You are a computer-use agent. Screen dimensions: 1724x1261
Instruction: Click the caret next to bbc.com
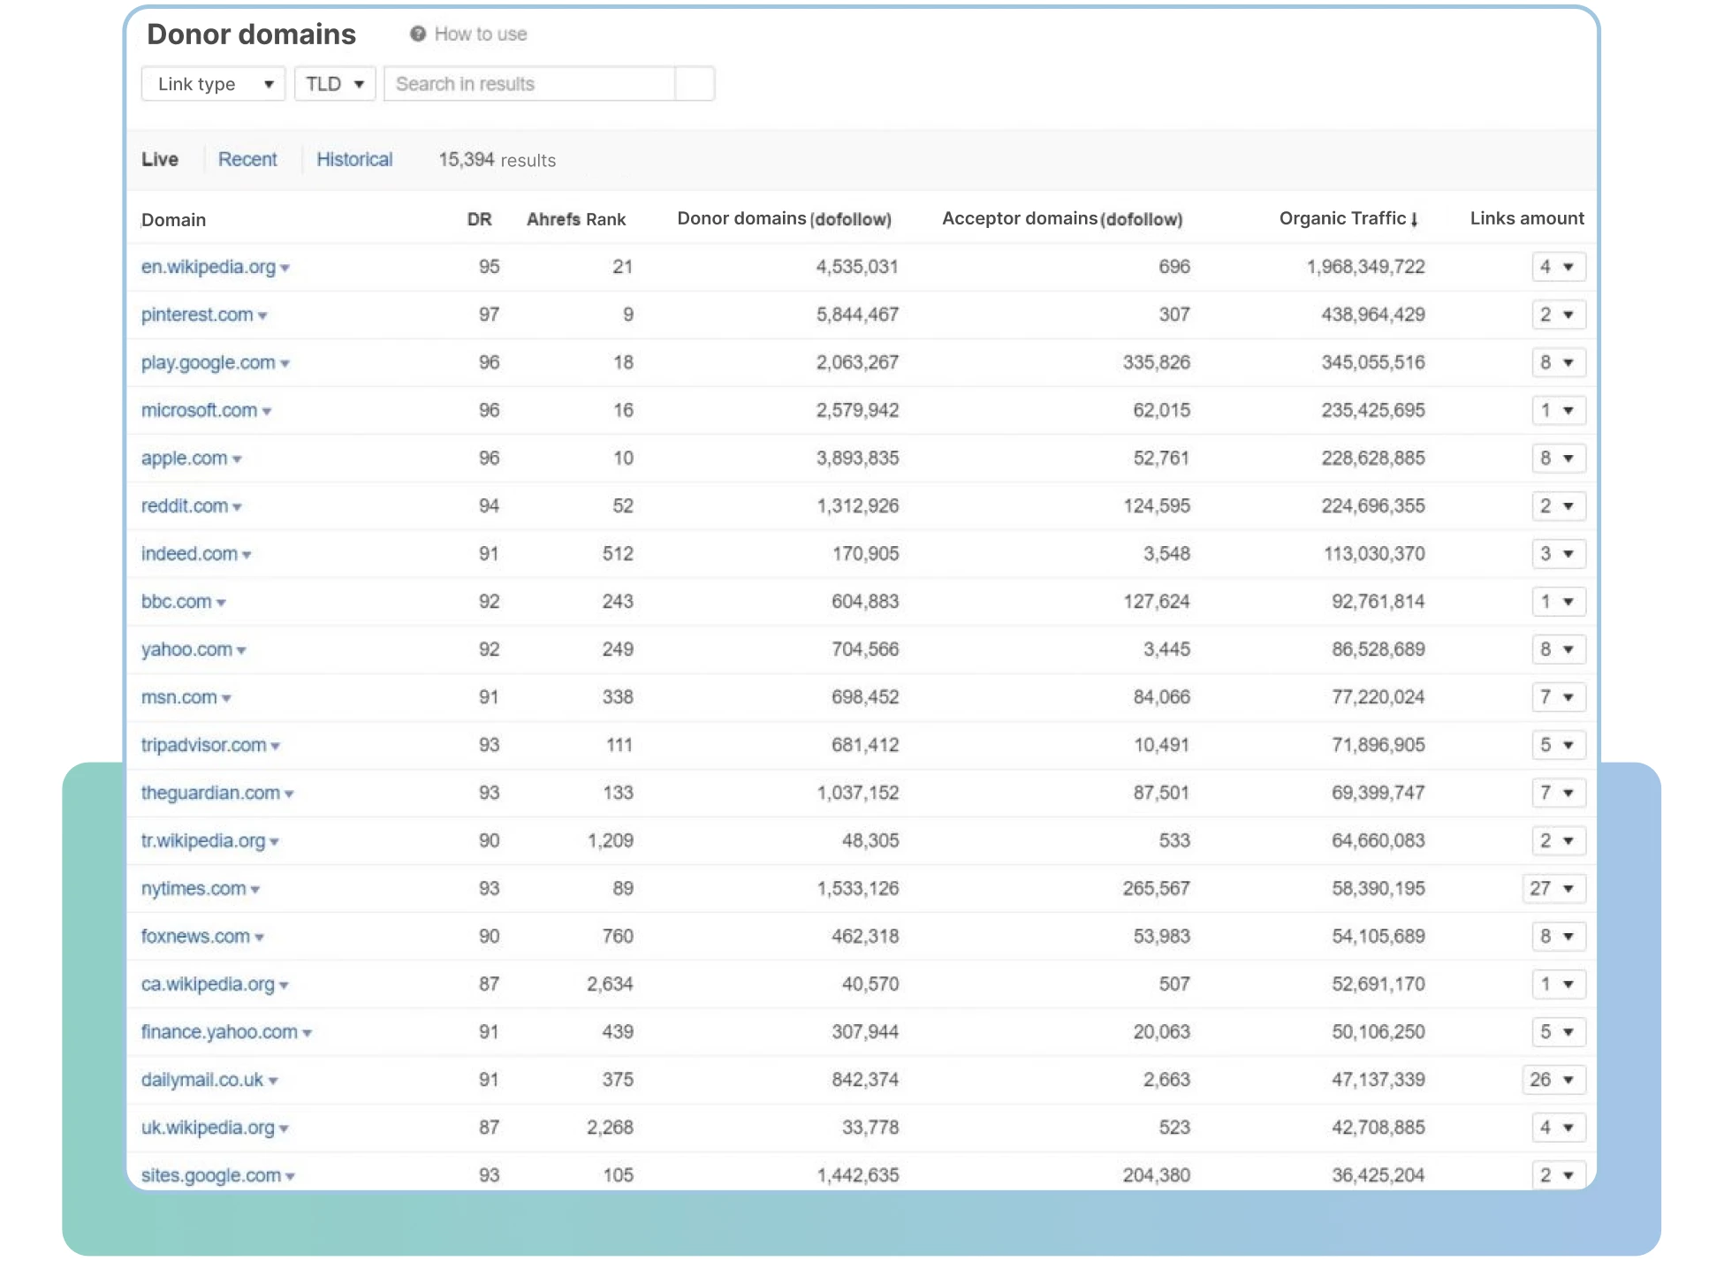point(221,603)
